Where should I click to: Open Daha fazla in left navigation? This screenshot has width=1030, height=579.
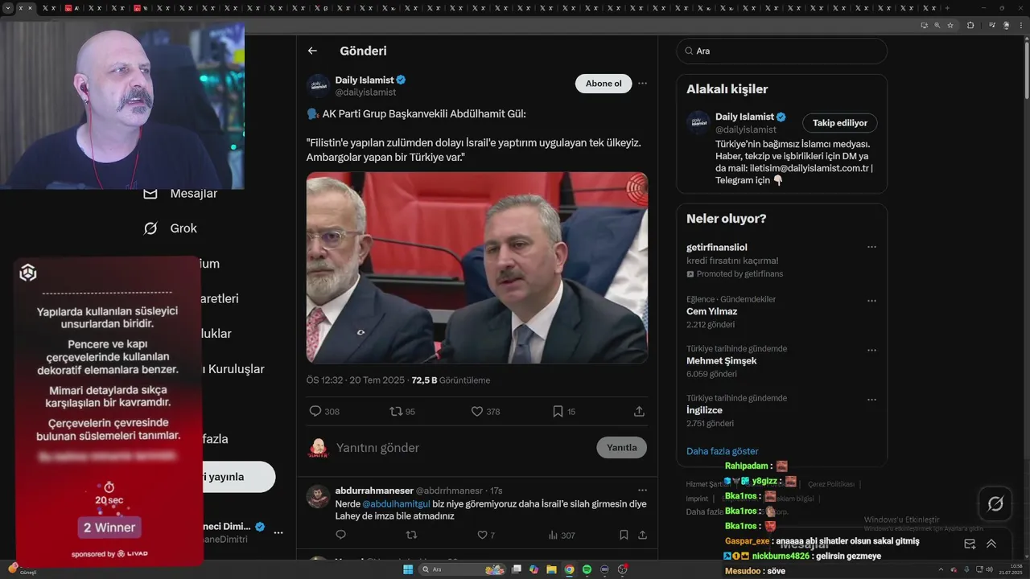[x=215, y=439]
